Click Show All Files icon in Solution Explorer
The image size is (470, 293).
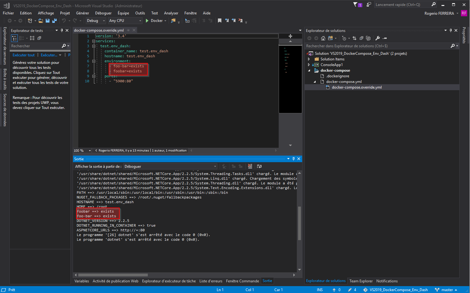click(x=368, y=38)
